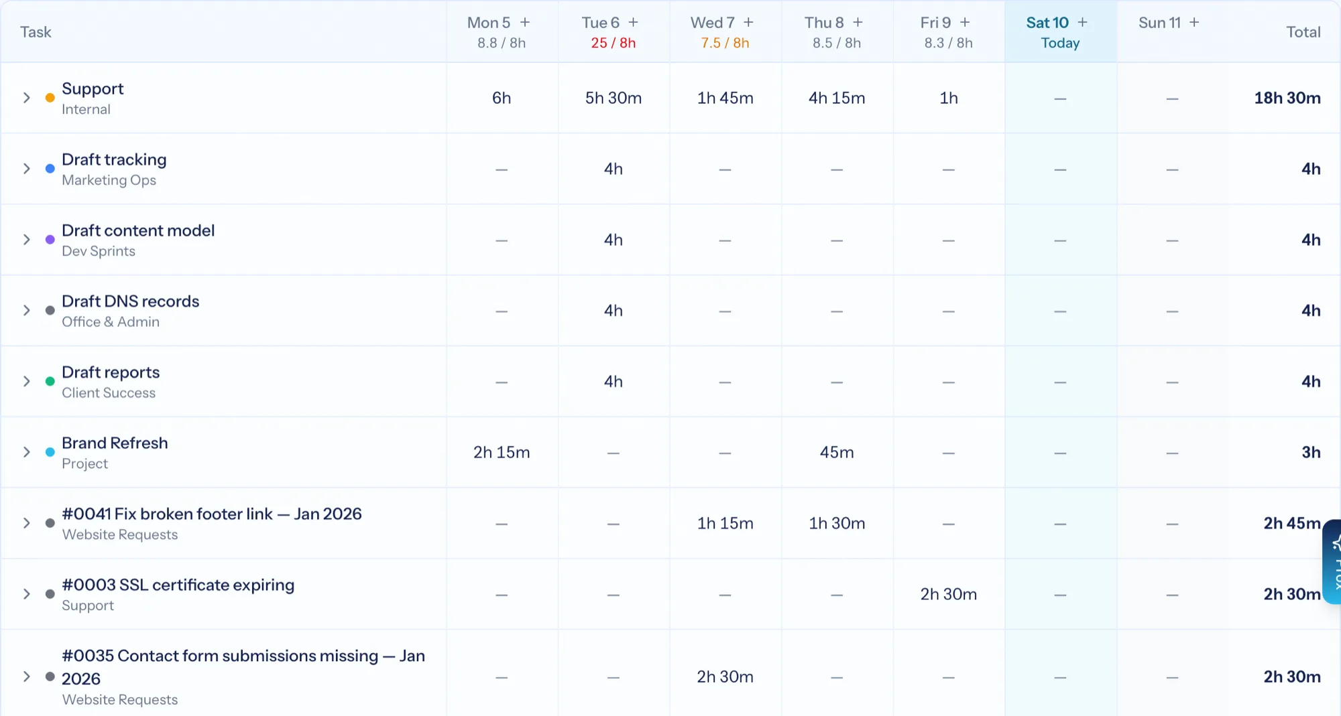Add time entry for Wed 7
The image size is (1341, 716).
click(748, 22)
